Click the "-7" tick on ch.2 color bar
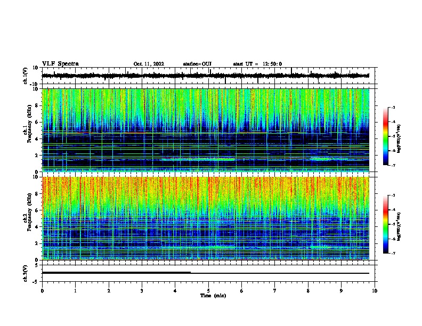 coord(393,253)
